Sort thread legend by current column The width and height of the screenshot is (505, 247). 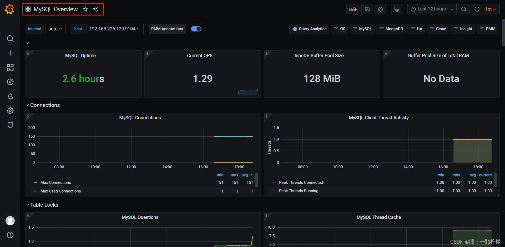[x=485, y=175]
